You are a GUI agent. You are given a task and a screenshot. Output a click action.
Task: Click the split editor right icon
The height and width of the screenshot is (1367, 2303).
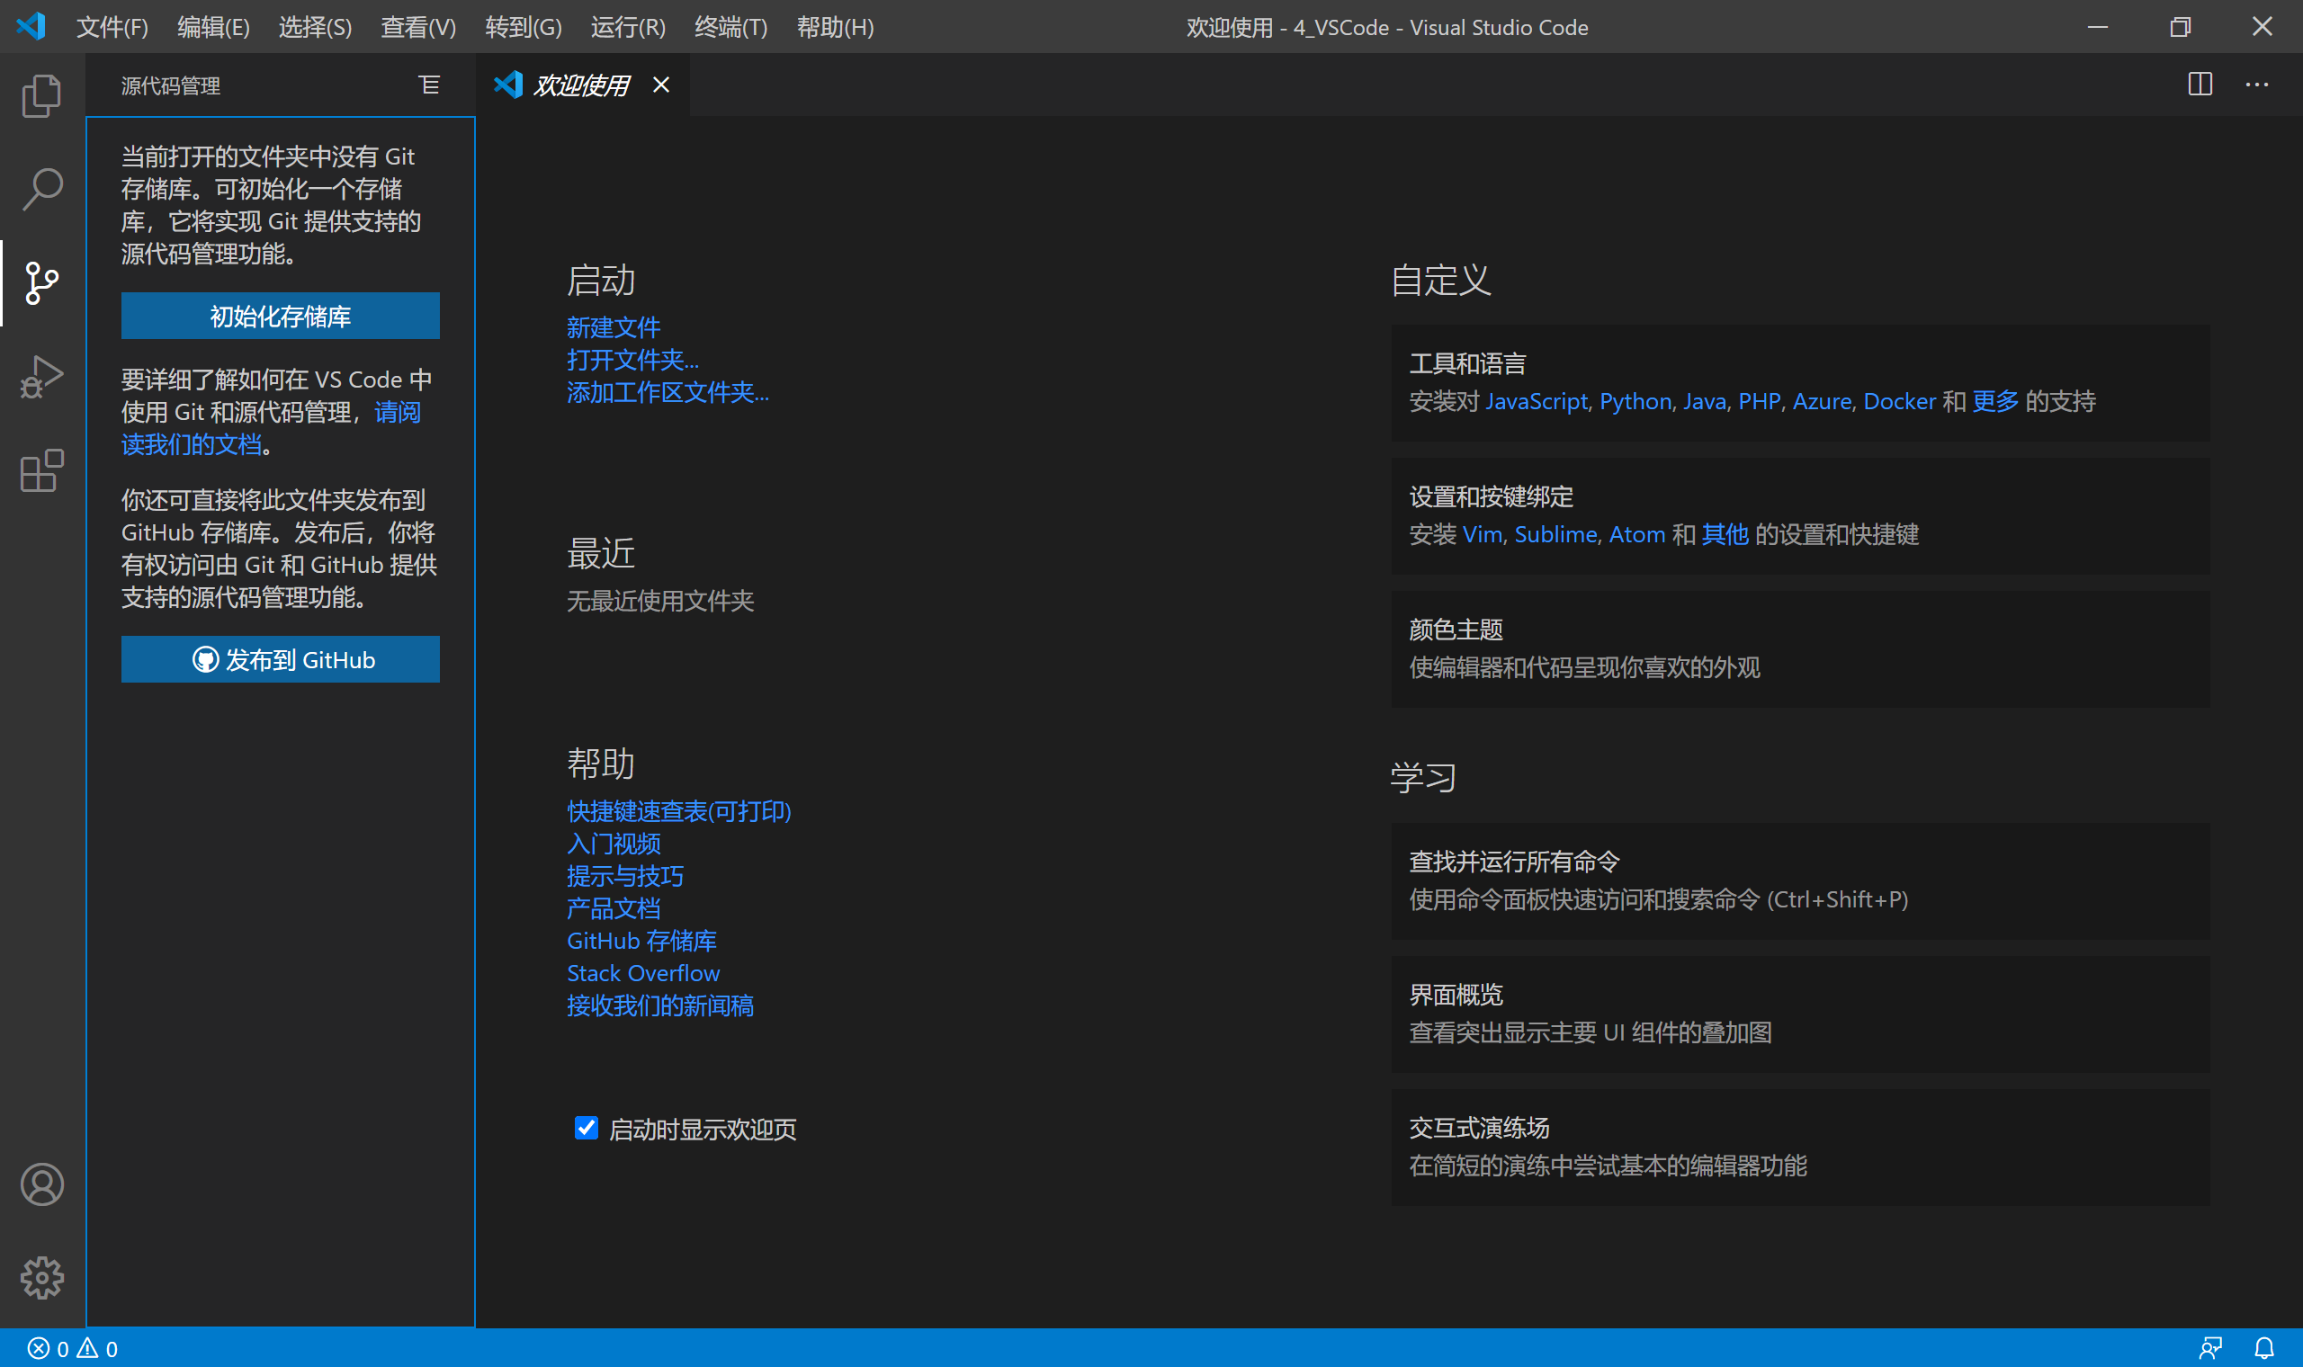tap(2200, 85)
